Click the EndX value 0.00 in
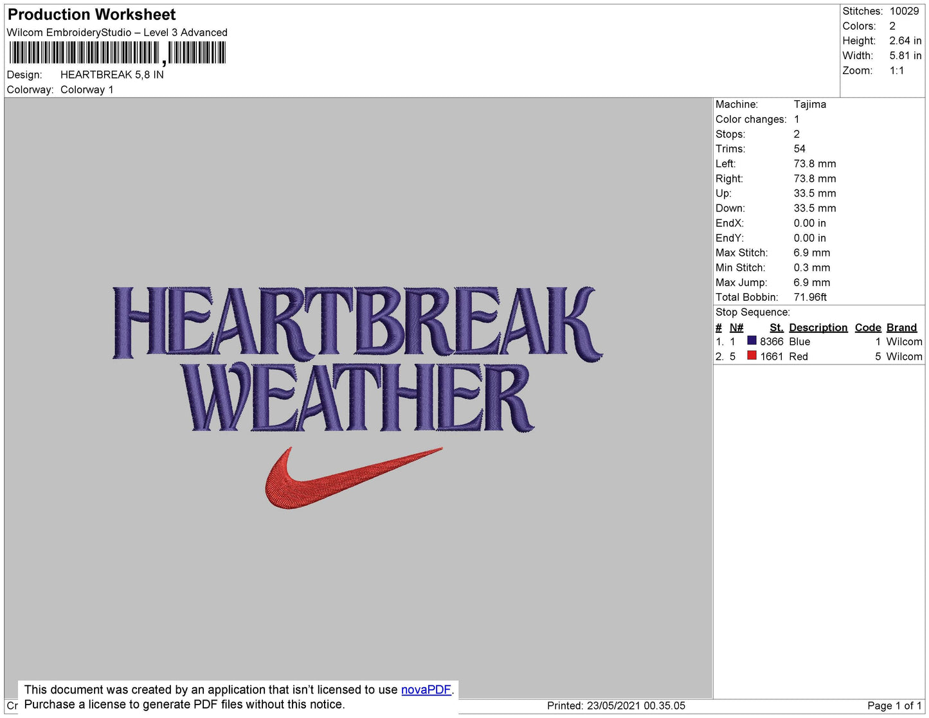Screen dimensions: 929x718 click(x=809, y=223)
